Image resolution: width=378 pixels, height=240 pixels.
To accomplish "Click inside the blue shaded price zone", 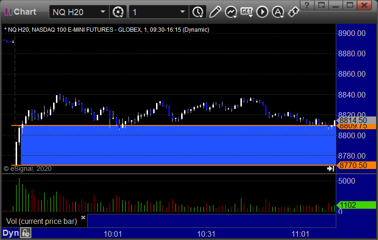I will pyautogui.click(x=178, y=145).
